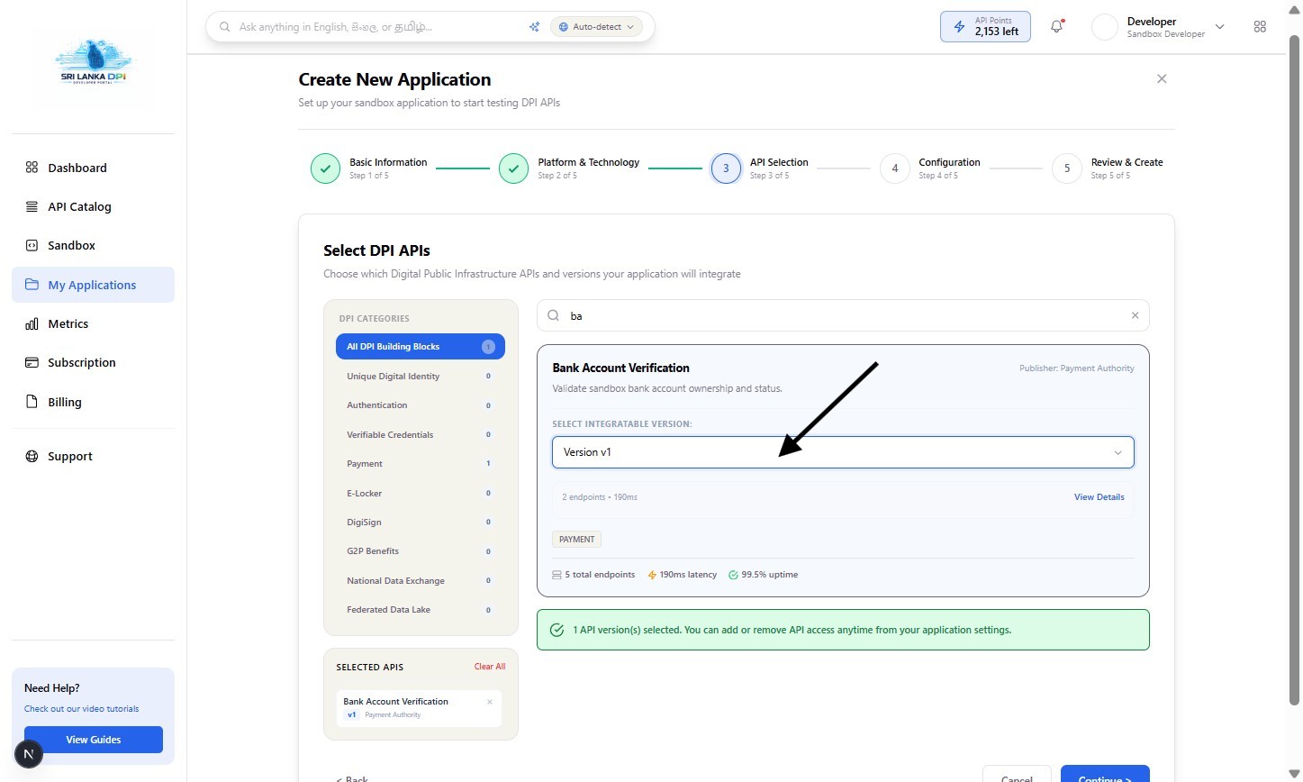Click '190ms latency' text
This screenshot has width=1303, height=782.
tap(688, 575)
